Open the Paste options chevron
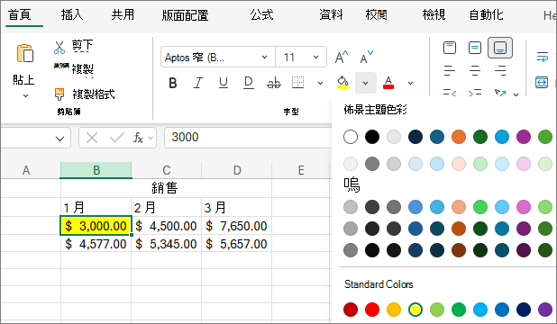 click(x=25, y=95)
